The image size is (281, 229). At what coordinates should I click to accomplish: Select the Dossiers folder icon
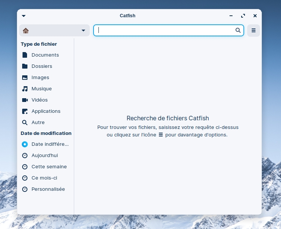pyautogui.click(x=25, y=66)
